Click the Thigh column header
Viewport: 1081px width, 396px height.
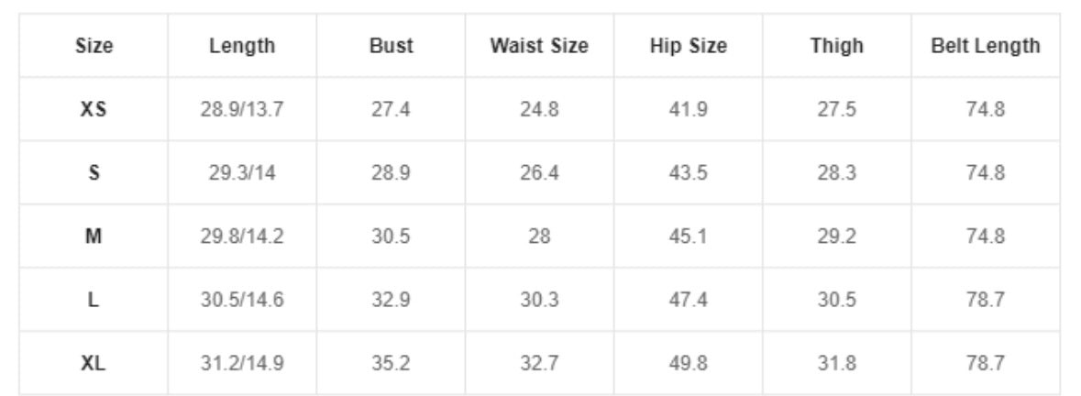pos(836,46)
